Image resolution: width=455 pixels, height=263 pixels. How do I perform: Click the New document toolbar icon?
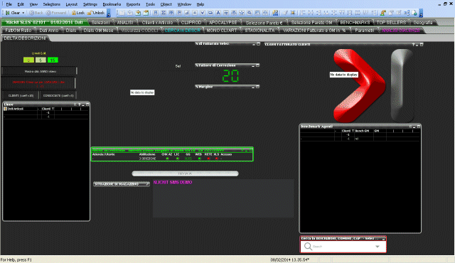click(x=122, y=13)
